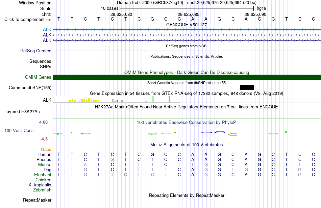Select the X_tropicalis alignment row label
The height and width of the screenshot is (208, 321).
click(x=40, y=185)
